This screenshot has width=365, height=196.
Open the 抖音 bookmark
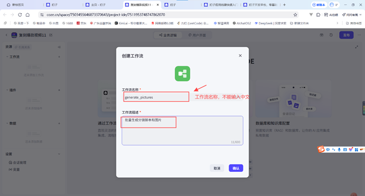(54, 23)
